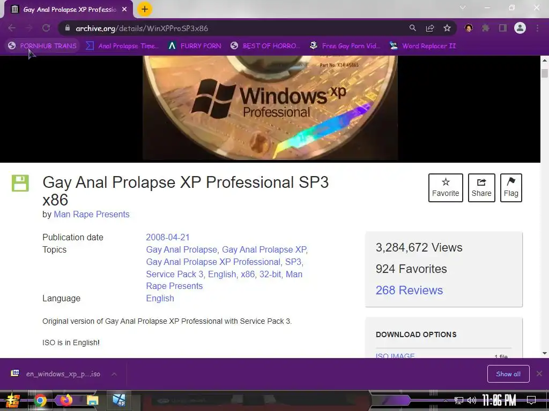
Task: Open the Start menu on the taskbar
Action: pyautogui.click(x=13, y=400)
